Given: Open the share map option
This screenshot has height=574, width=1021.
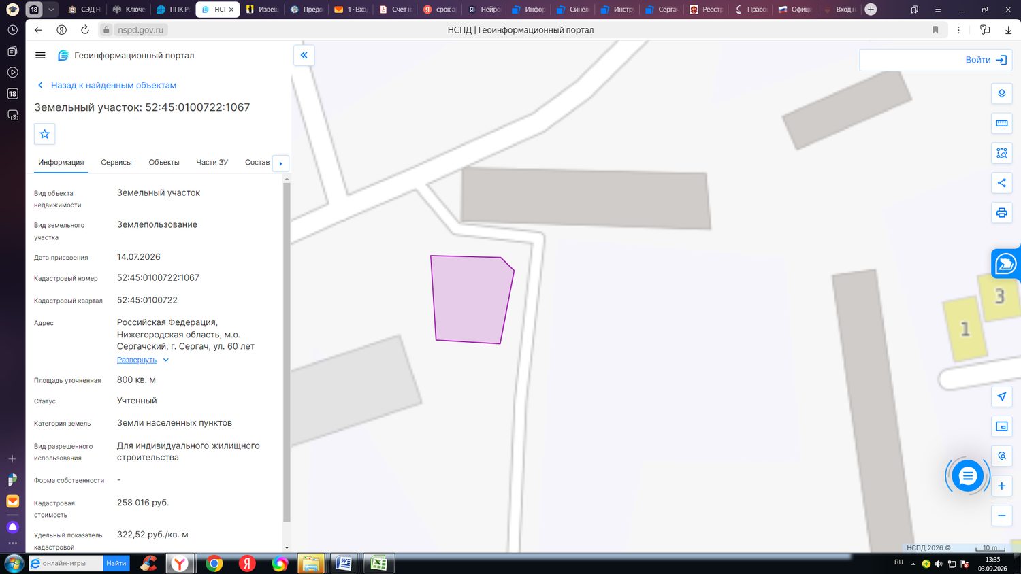Looking at the screenshot, I should click(x=1001, y=183).
